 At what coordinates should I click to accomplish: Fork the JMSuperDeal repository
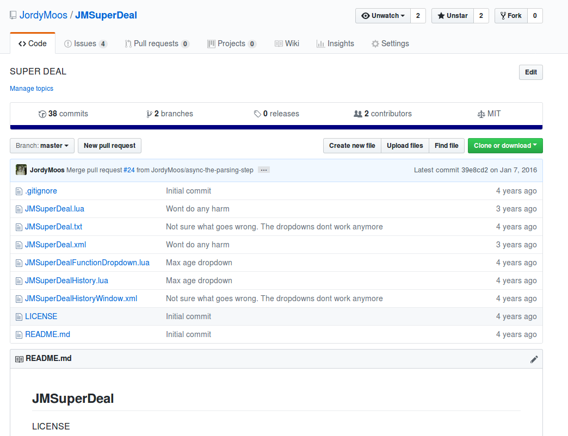511,16
